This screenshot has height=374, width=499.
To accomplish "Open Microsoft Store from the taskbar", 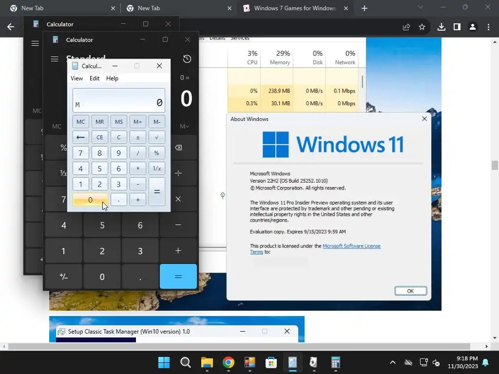I will [x=271, y=362].
